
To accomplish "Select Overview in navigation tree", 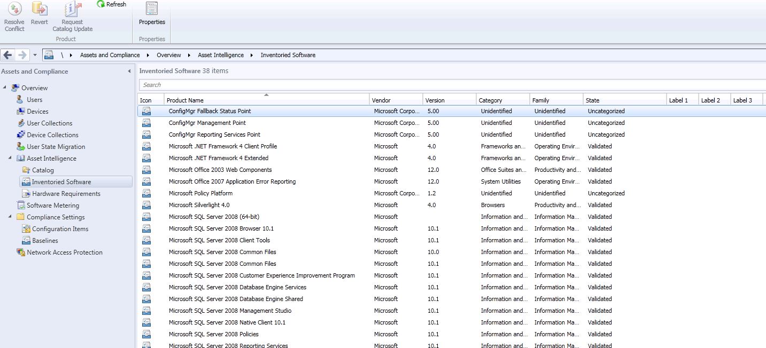I will pyautogui.click(x=34, y=88).
